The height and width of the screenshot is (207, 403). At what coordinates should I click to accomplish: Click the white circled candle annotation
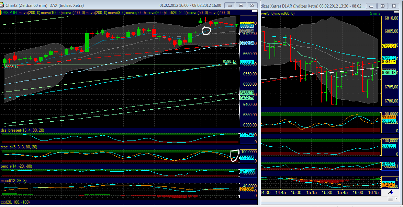(x=206, y=31)
